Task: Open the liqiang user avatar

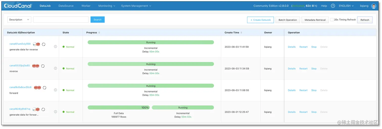Action: 374,6
